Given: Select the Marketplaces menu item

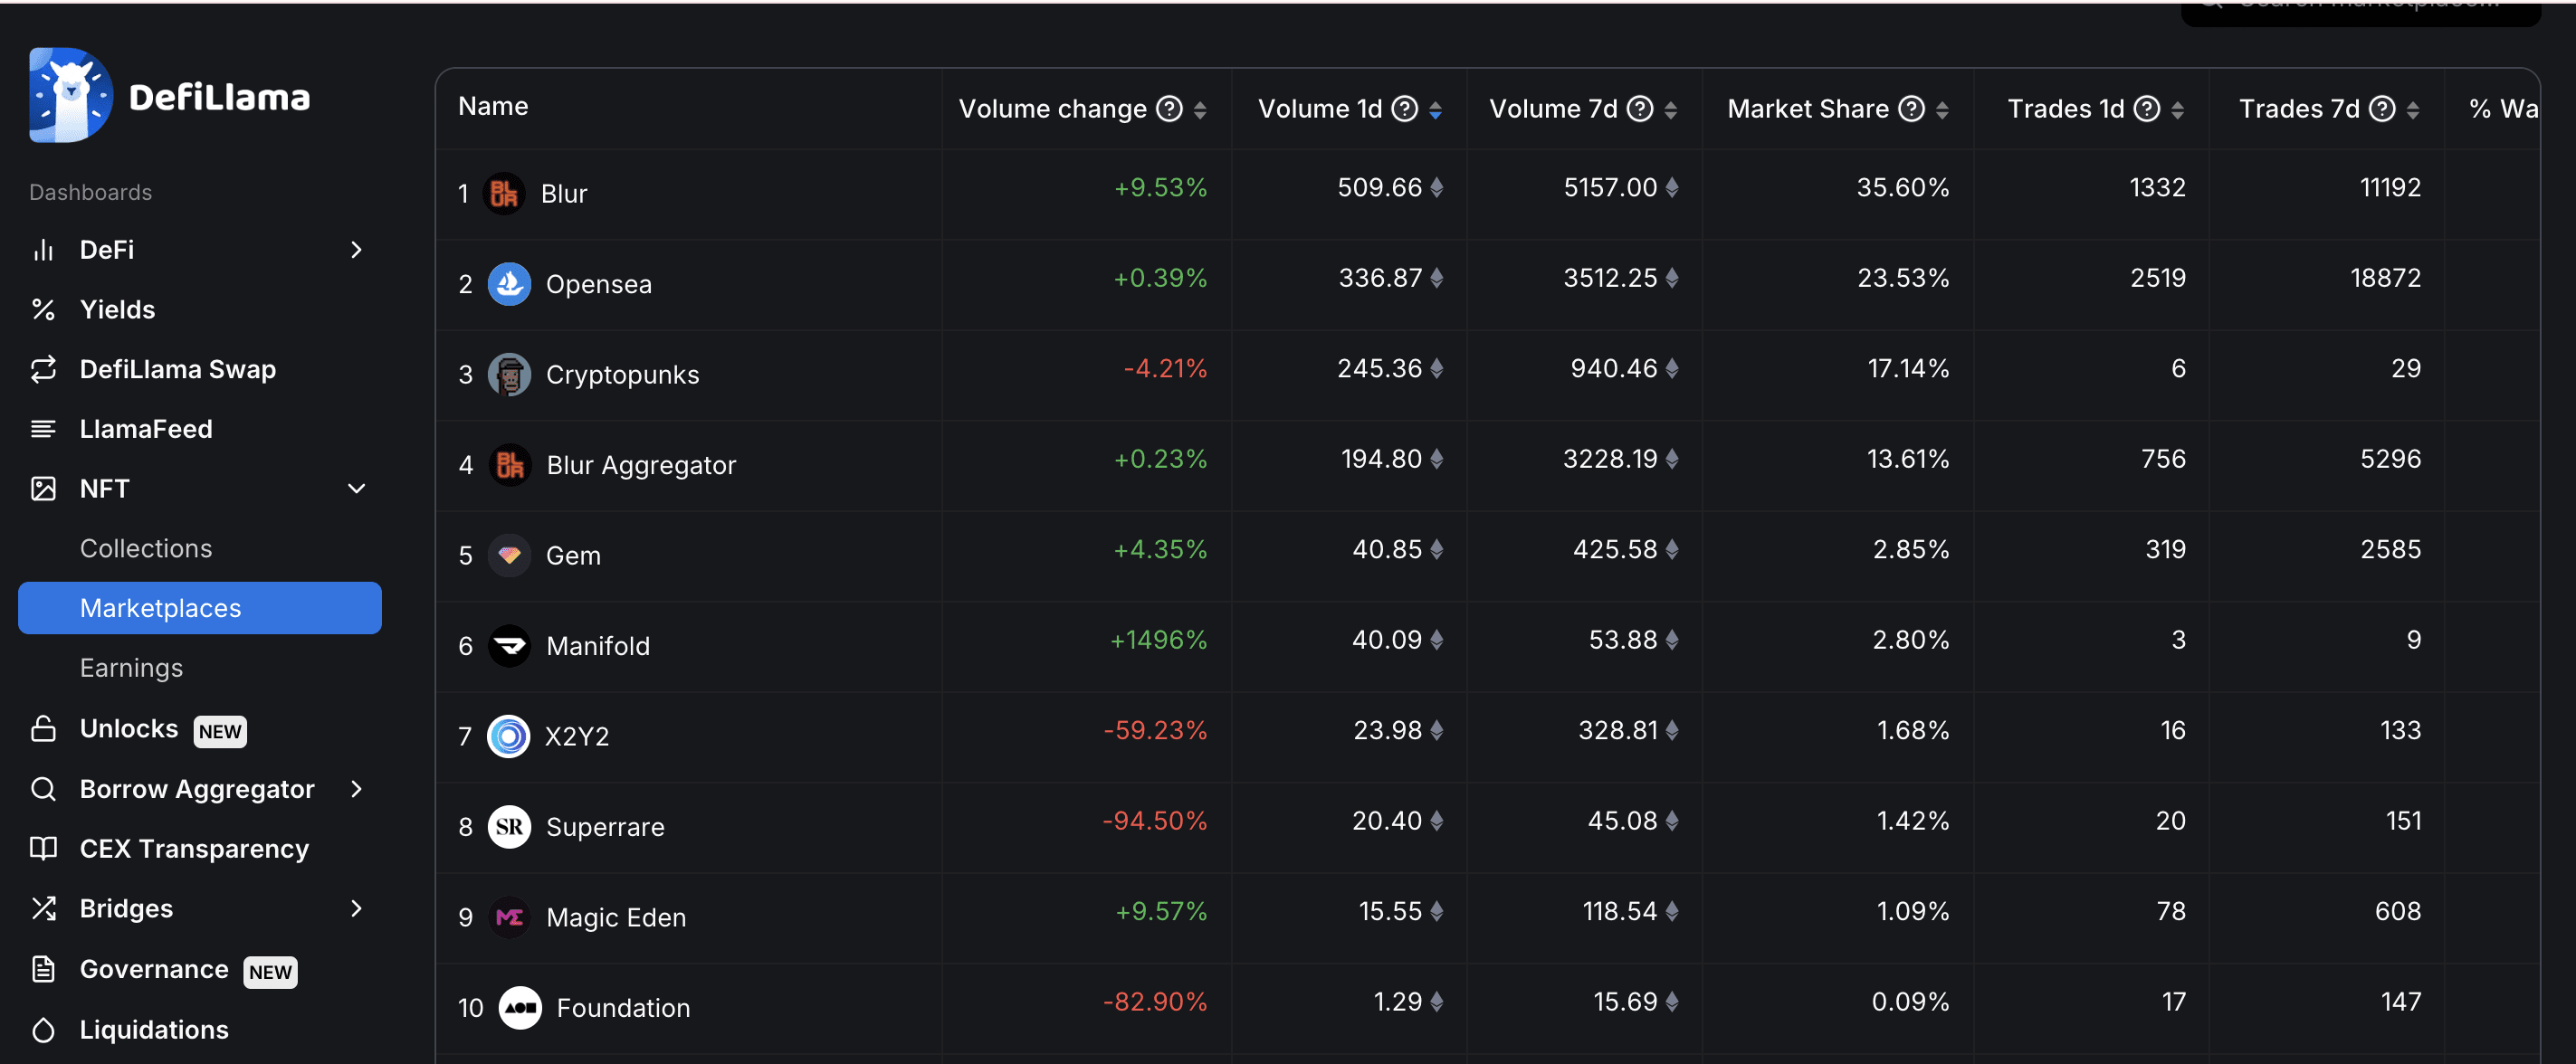Looking at the screenshot, I should tap(200, 608).
